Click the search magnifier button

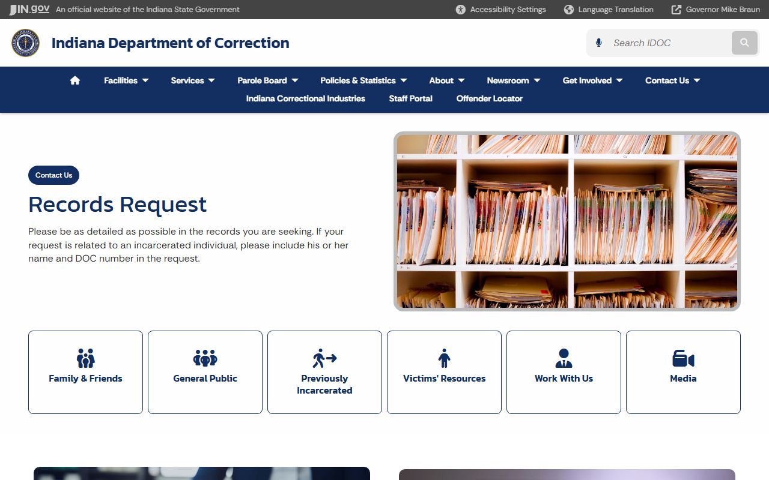744,43
